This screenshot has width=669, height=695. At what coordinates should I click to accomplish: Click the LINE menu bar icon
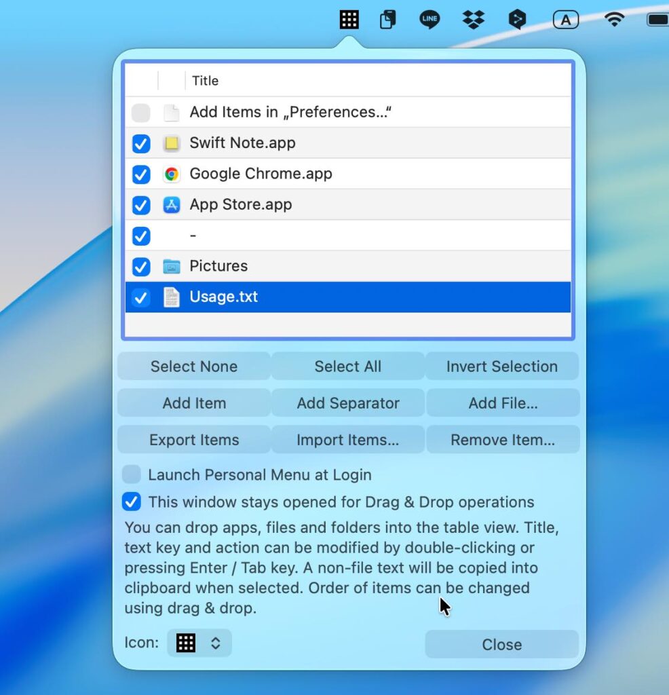(x=429, y=20)
